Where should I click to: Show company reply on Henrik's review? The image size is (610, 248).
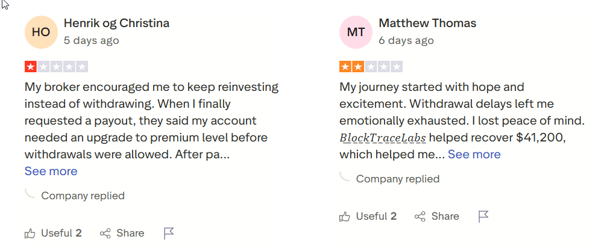[x=83, y=196]
